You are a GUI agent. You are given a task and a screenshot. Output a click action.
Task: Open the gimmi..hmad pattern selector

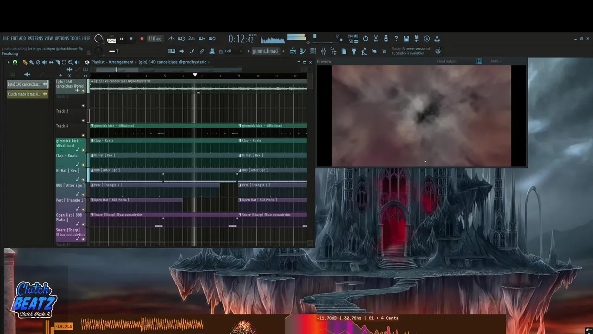[265, 51]
